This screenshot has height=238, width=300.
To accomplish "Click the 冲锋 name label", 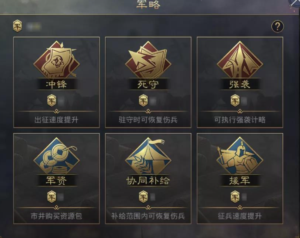I will click(x=57, y=84).
